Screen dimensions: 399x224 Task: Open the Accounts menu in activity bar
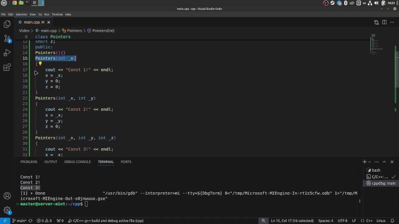7,196
